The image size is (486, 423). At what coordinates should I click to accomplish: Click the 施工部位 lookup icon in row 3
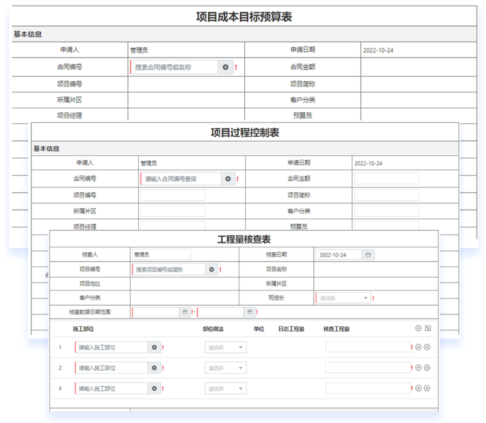[154, 388]
